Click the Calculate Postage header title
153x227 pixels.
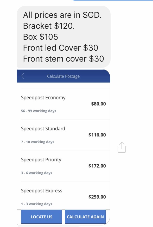[63, 76]
